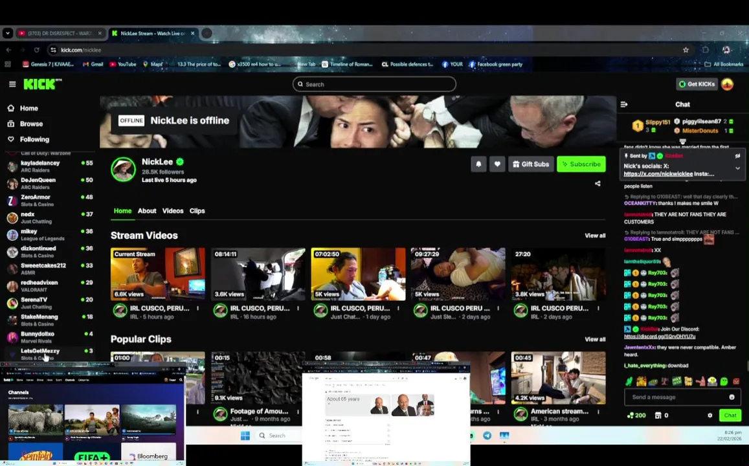Click the Get KICKs button

pos(697,84)
